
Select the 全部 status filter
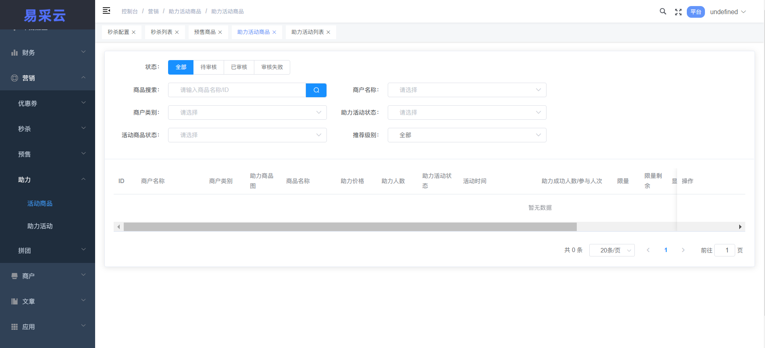coord(181,67)
